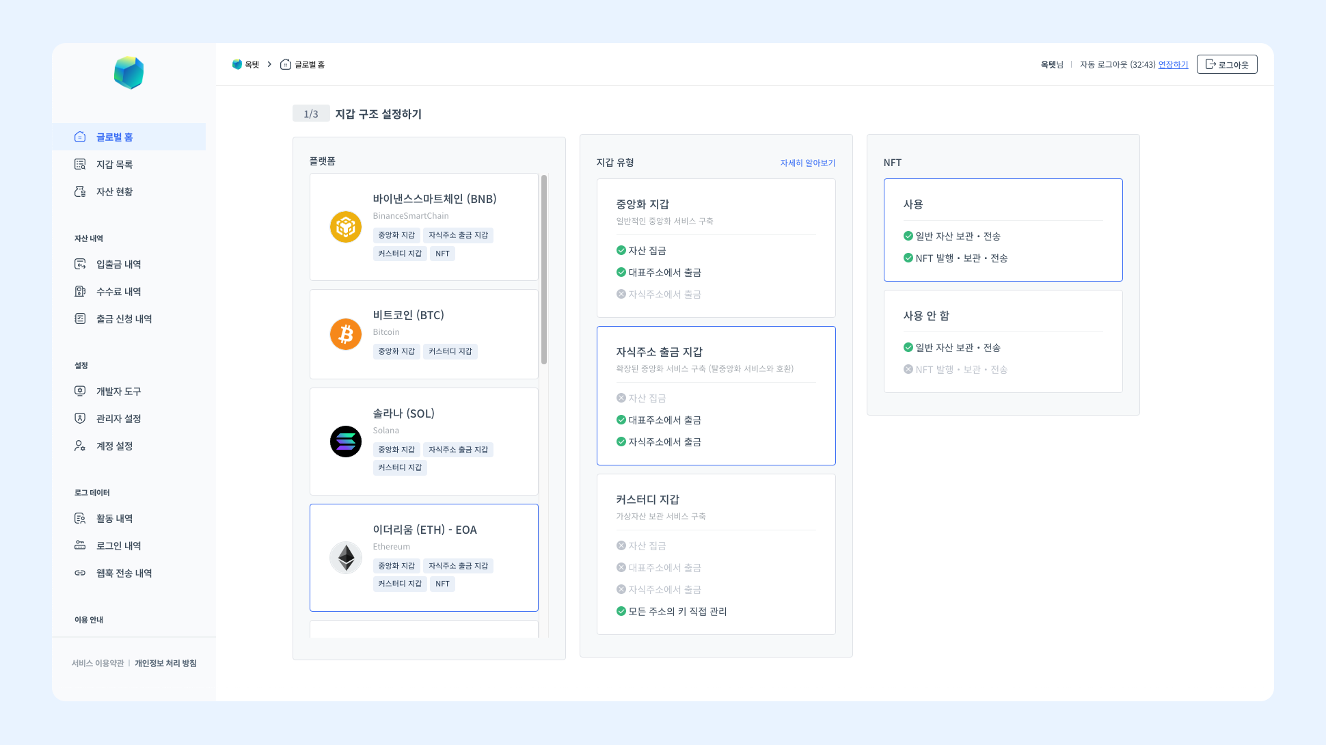Screen dimensions: 1326x745
Task: Select the 자식주소 출금 지갑 wallet type card
Action: tap(716, 396)
